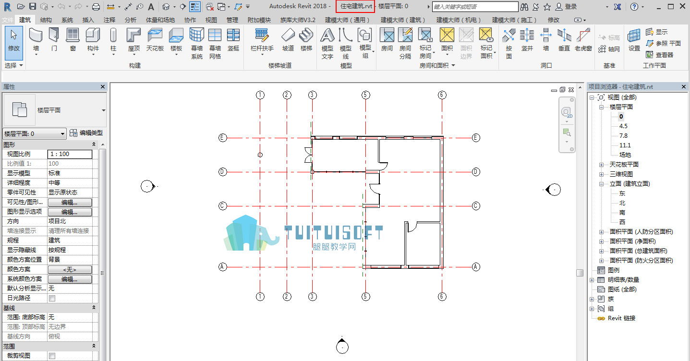This screenshot has width=690, height=361.
Task: Toggle the 日光路径 checkbox
Action: 52,298
